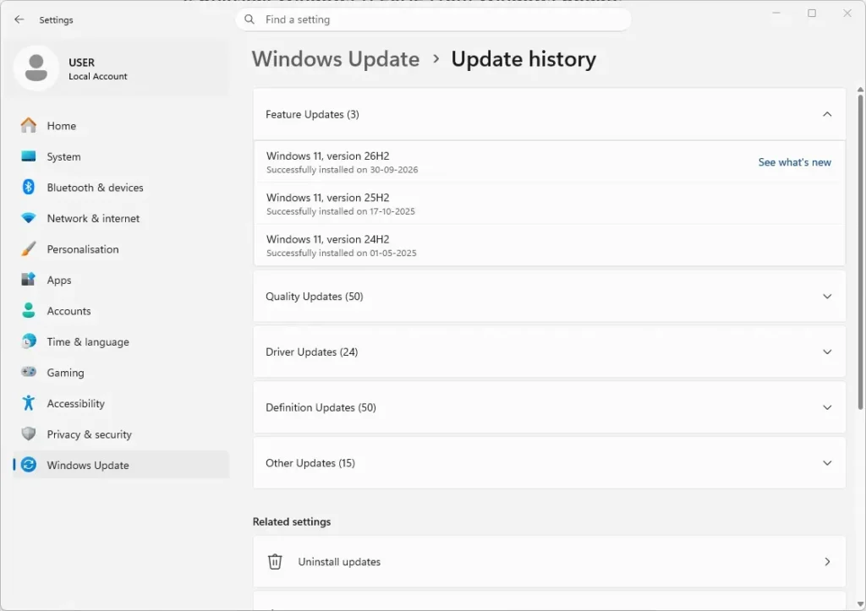Screen dimensions: 866x611
Task: Click the Find a setting search box
Action: tap(434, 19)
